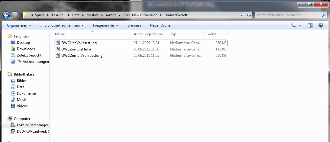Click the 'meshes' breadcrumb segment
Image resolution: width=330 pixels, height=142 pixels.
tap(92, 15)
